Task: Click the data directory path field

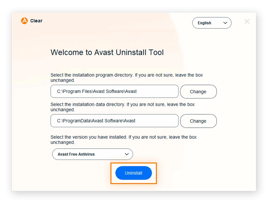Action: tap(114, 121)
